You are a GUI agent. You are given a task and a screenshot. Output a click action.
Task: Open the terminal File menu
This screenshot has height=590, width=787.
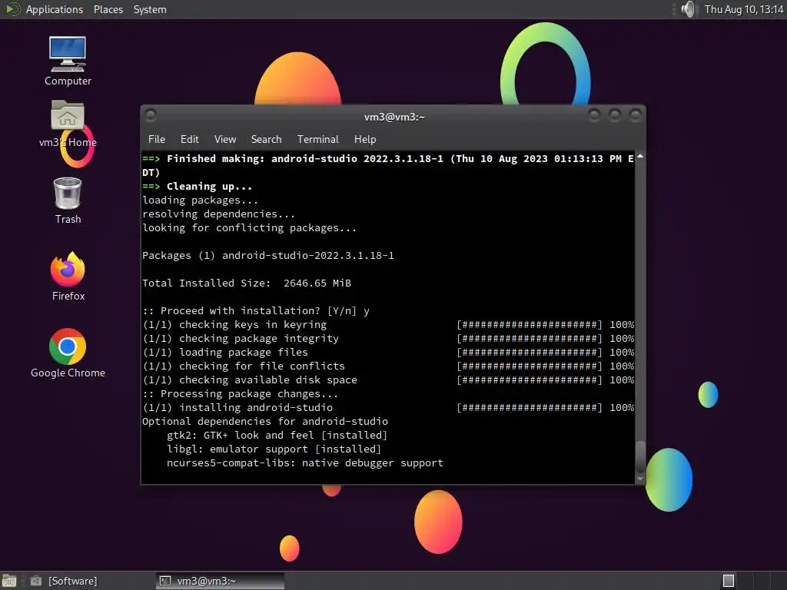pos(157,140)
